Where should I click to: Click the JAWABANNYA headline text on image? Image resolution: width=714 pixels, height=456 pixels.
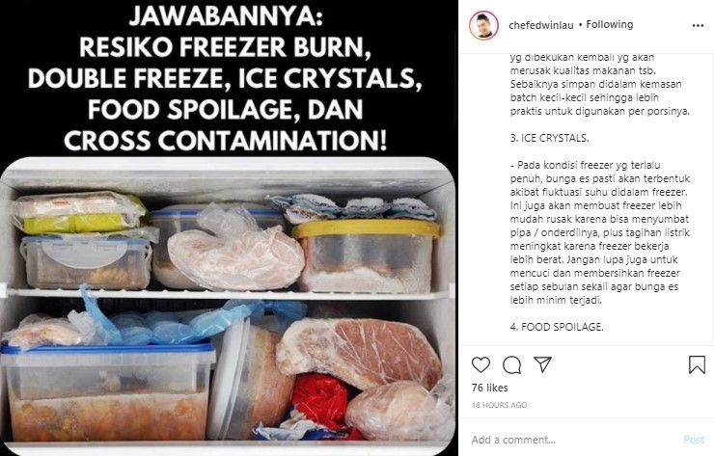(x=226, y=17)
